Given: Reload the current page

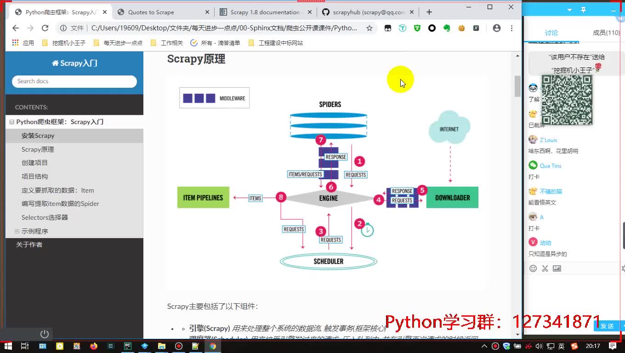Looking at the screenshot, I should click(x=45, y=28).
